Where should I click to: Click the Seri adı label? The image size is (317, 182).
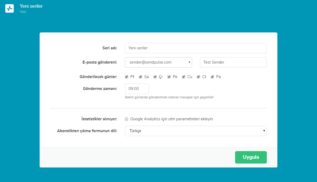pos(110,48)
